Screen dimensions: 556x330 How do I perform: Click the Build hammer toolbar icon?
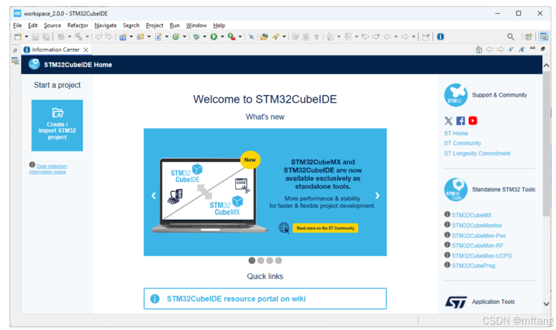pyautogui.click(x=79, y=36)
